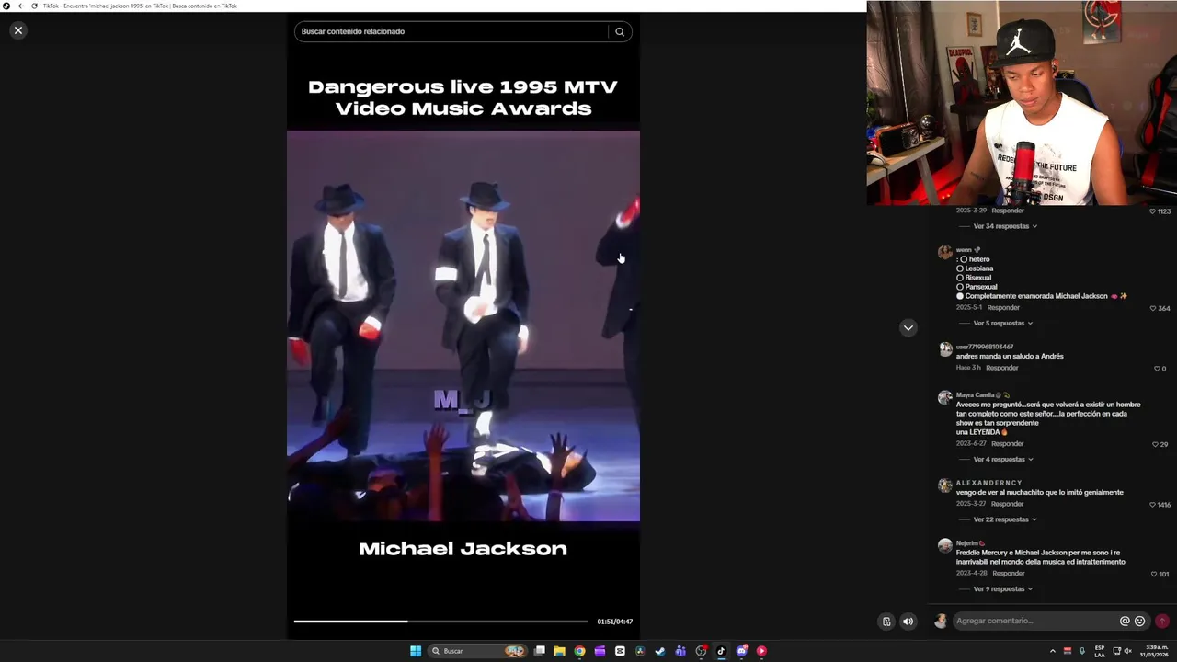Click the red post comment arrow button
This screenshot has height=662, width=1177.
click(1162, 621)
